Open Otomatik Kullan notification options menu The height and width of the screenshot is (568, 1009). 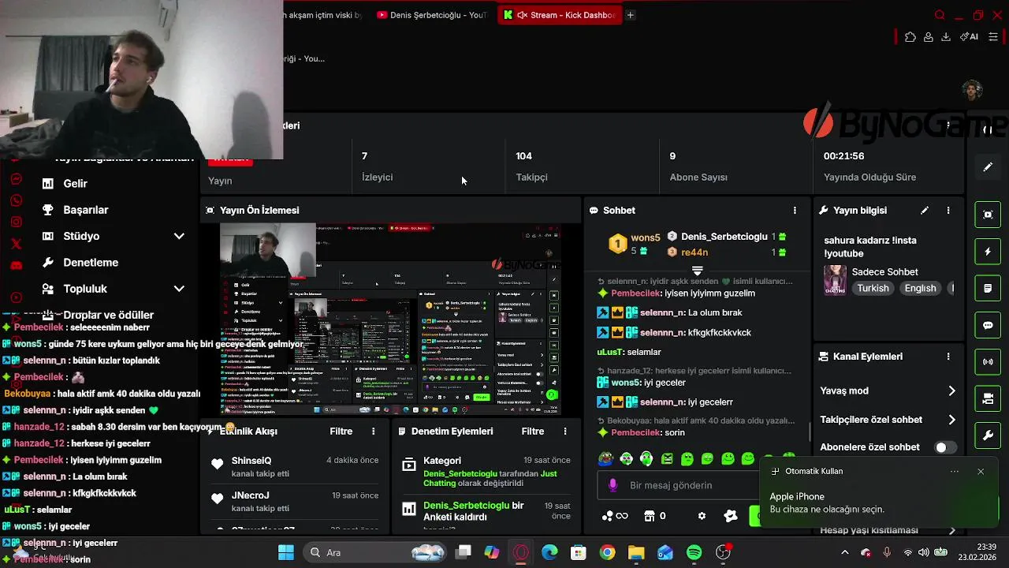tap(955, 472)
